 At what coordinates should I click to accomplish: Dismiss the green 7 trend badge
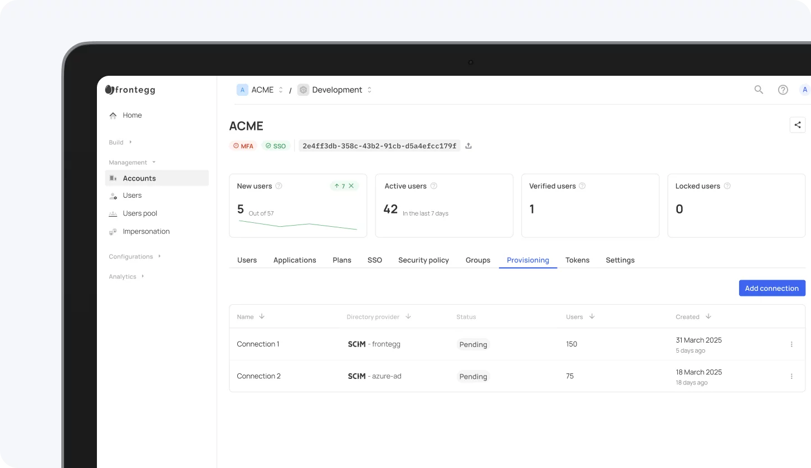pos(351,186)
